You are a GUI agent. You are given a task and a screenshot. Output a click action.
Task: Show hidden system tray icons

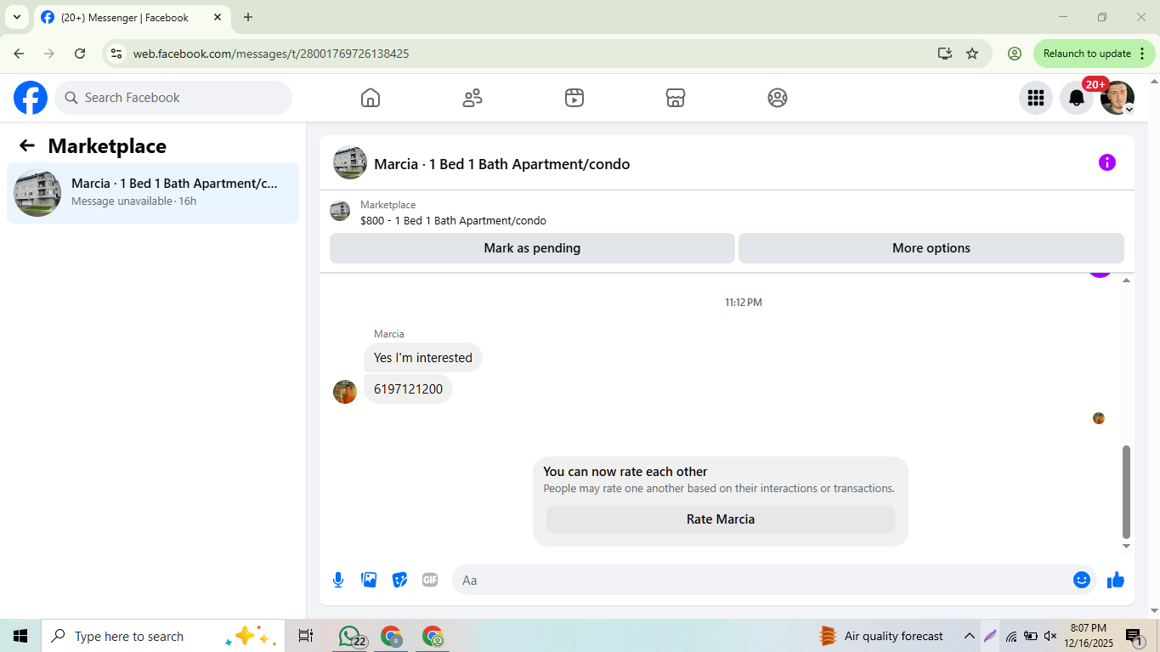[x=969, y=636]
